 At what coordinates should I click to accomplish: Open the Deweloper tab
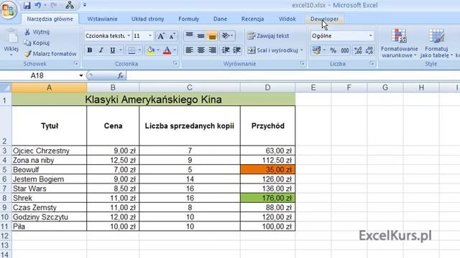[x=324, y=19]
